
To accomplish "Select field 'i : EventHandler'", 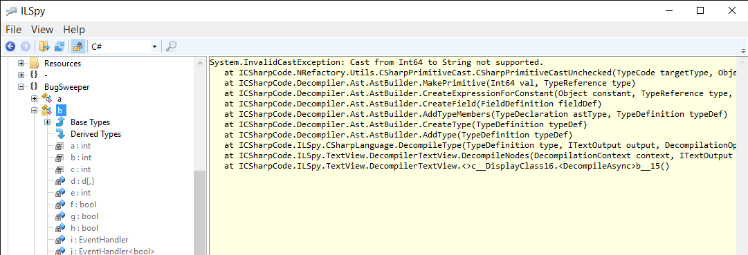I will pyautogui.click(x=99, y=240).
